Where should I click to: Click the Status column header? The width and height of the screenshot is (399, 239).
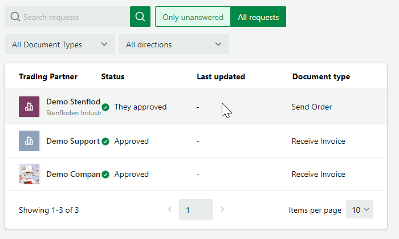pyautogui.click(x=113, y=76)
